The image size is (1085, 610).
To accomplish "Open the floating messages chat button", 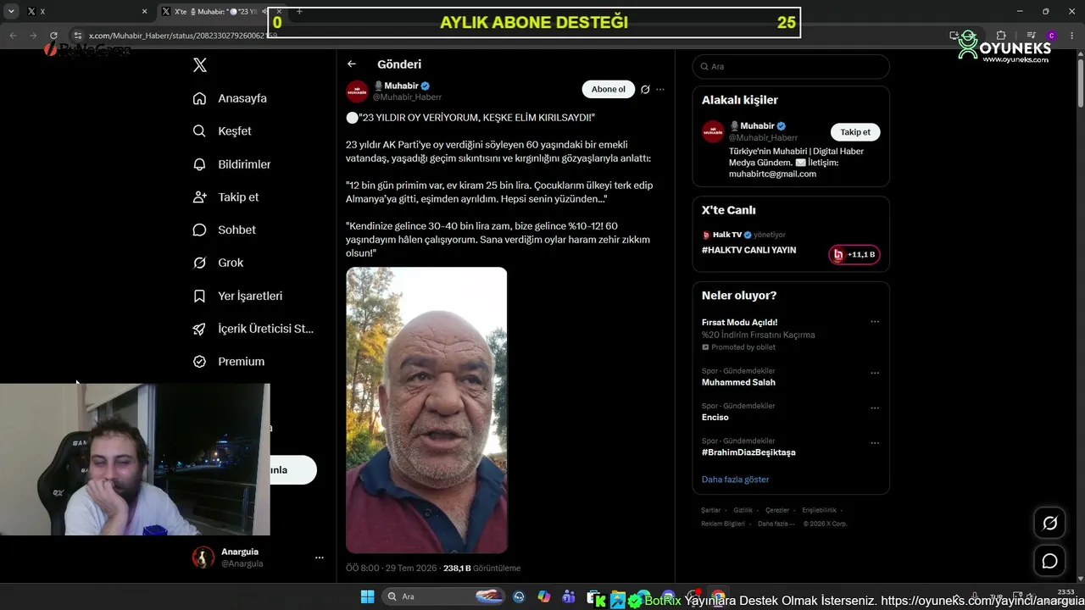I will click(x=1049, y=561).
